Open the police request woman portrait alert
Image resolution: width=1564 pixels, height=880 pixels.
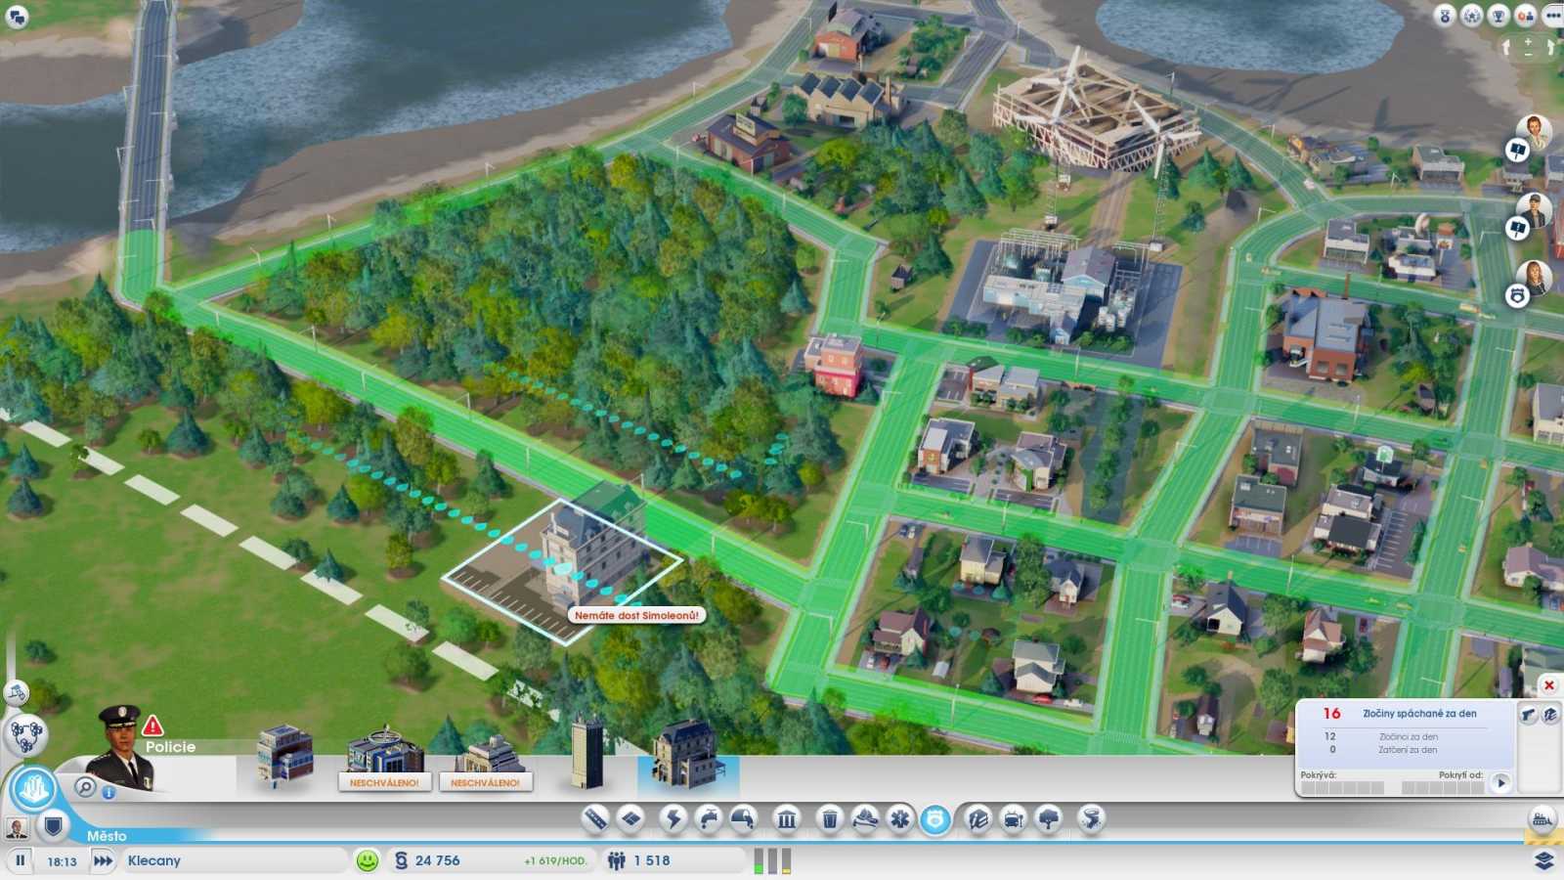pos(1533,279)
